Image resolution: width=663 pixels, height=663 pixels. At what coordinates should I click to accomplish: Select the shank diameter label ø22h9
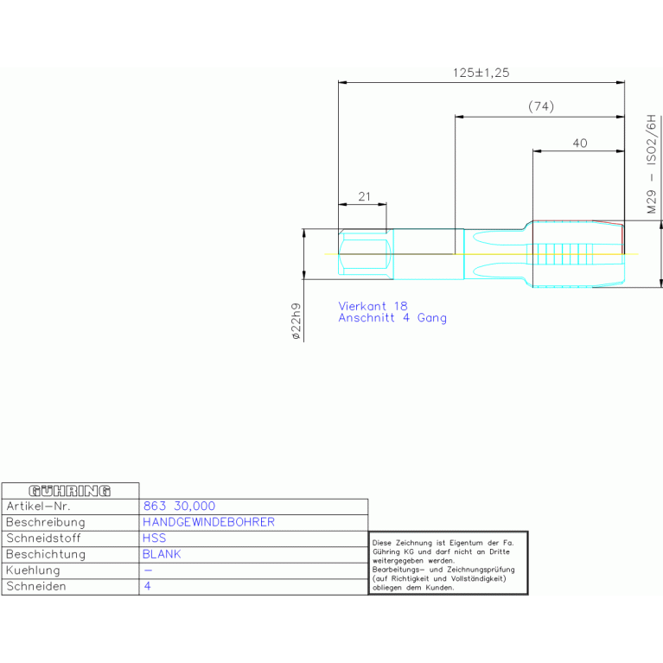(x=296, y=321)
